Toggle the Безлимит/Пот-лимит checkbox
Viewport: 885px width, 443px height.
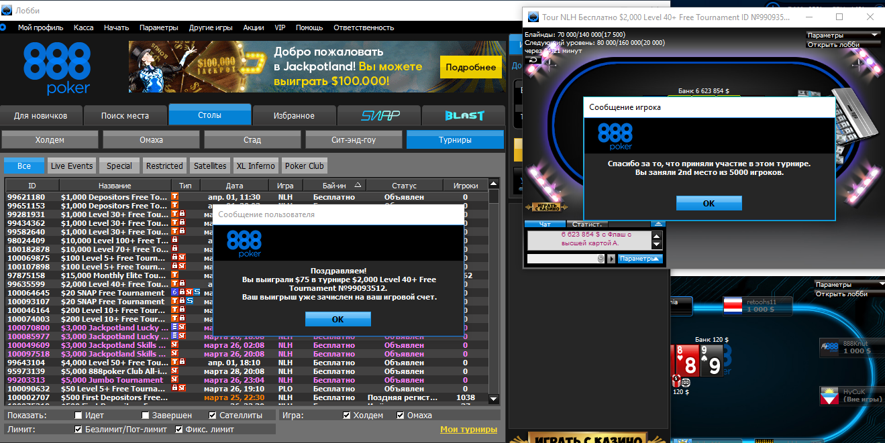pos(79,429)
